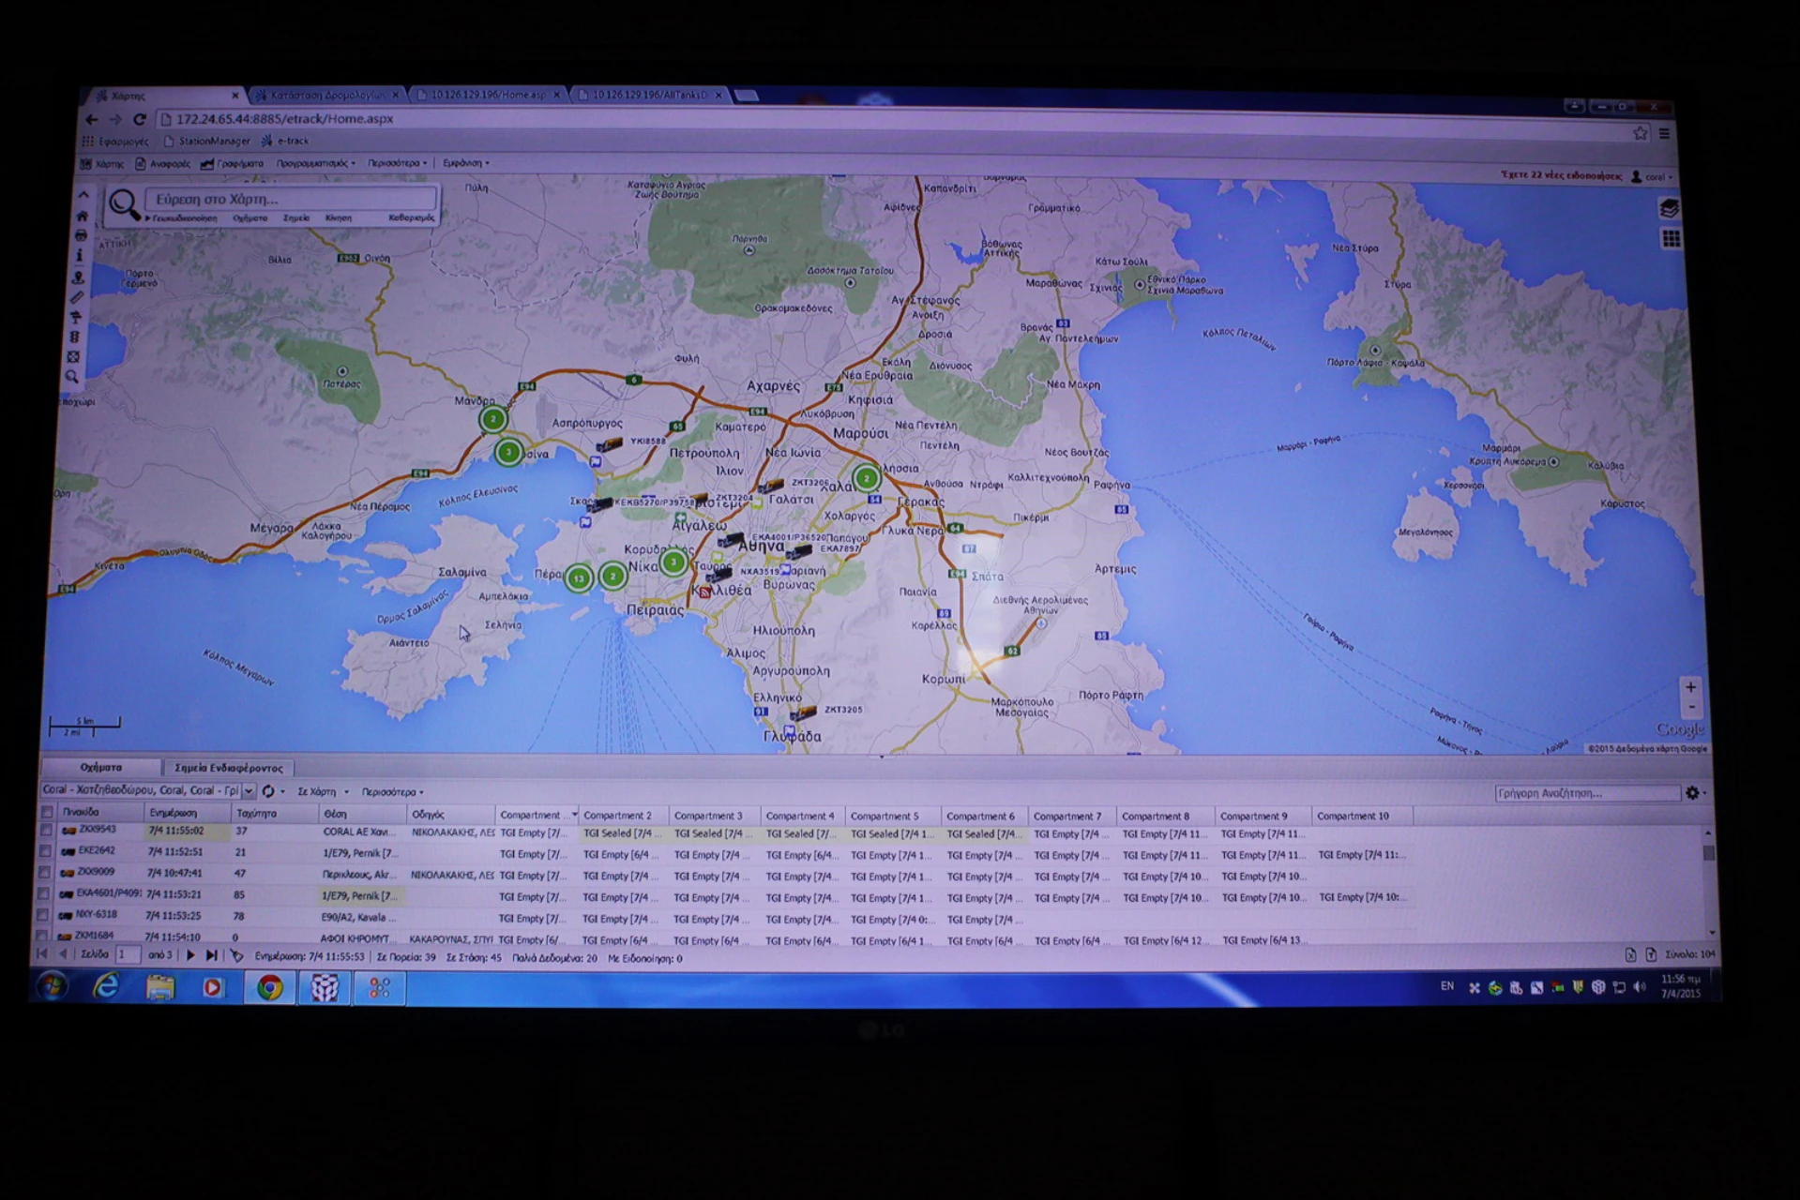This screenshot has height=1200, width=1800.
Task: Switch to Σημεία Ενδιαφέροντος tab
Action: tap(228, 768)
